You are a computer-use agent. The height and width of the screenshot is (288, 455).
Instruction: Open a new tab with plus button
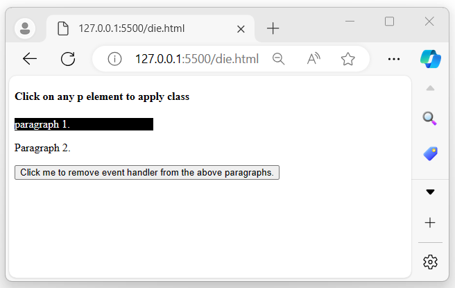(273, 28)
